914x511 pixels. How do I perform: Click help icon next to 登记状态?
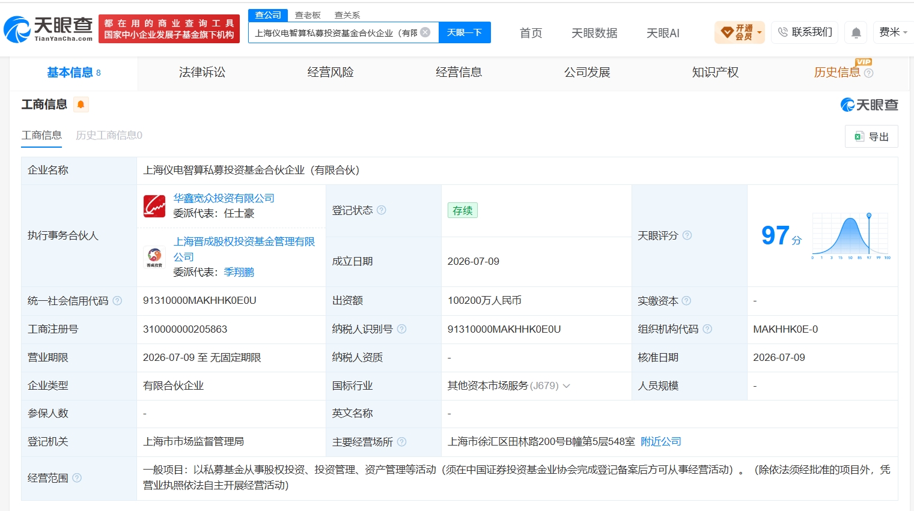[381, 210]
